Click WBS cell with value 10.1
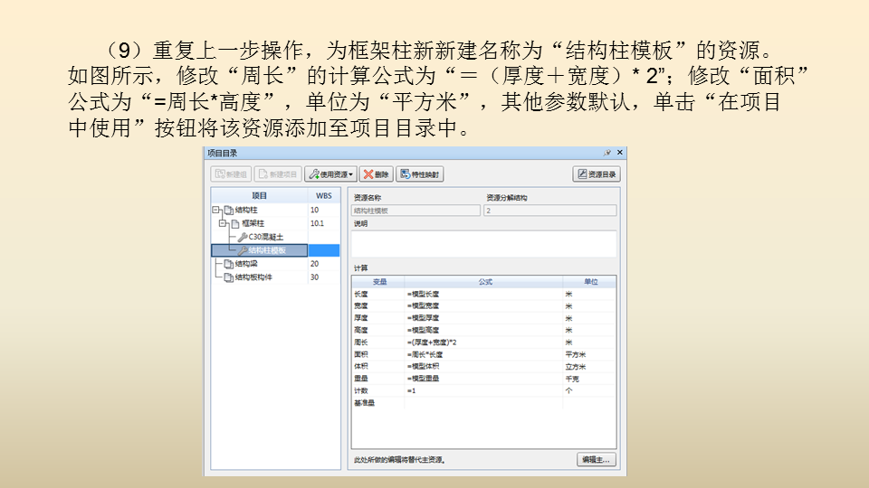The image size is (869, 488). (324, 223)
